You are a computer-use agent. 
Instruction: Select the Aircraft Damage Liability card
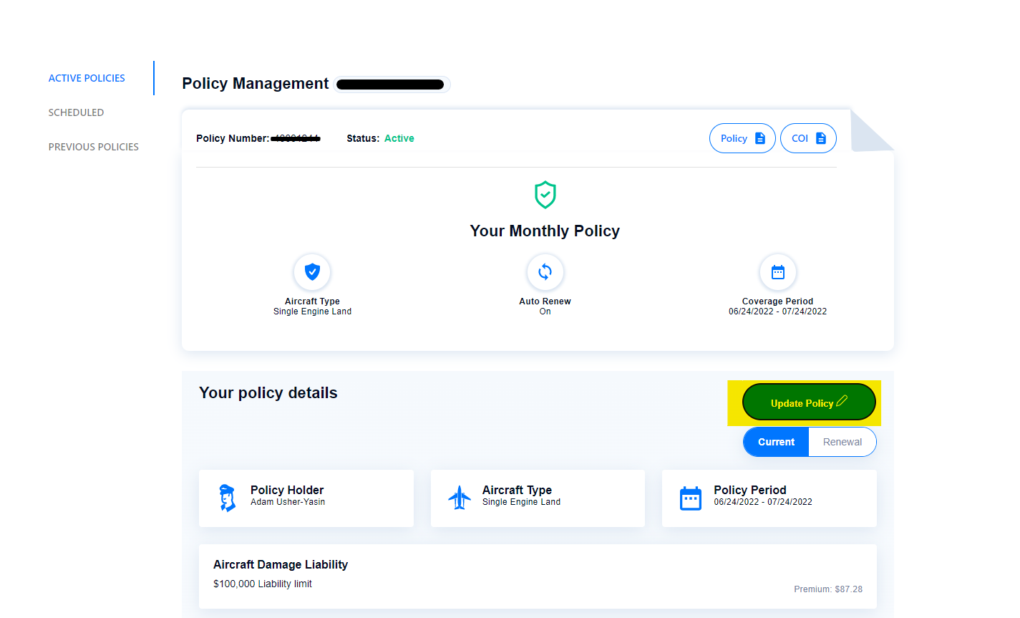(x=538, y=576)
